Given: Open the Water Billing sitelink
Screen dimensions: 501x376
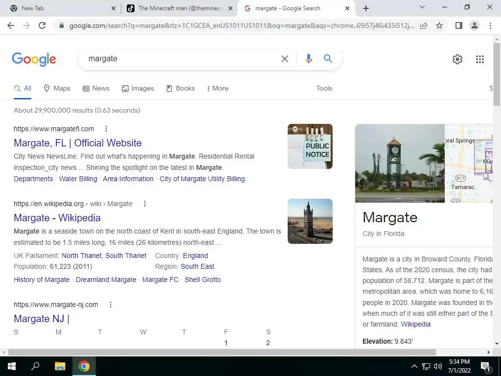Looking at the screenshot, I should (x=78, y=179).
